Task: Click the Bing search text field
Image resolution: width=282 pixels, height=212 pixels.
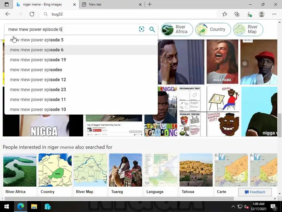Action: tap(72, 29)
